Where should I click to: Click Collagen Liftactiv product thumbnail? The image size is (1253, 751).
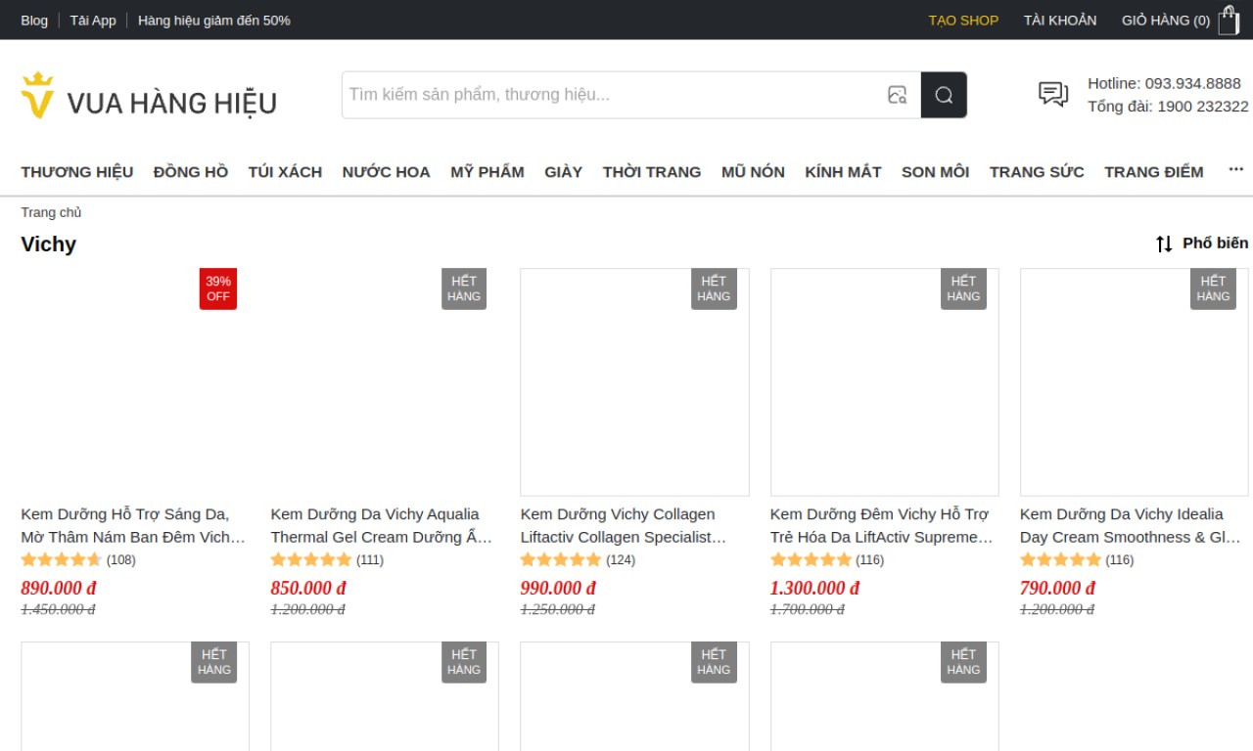click(634, 382)
